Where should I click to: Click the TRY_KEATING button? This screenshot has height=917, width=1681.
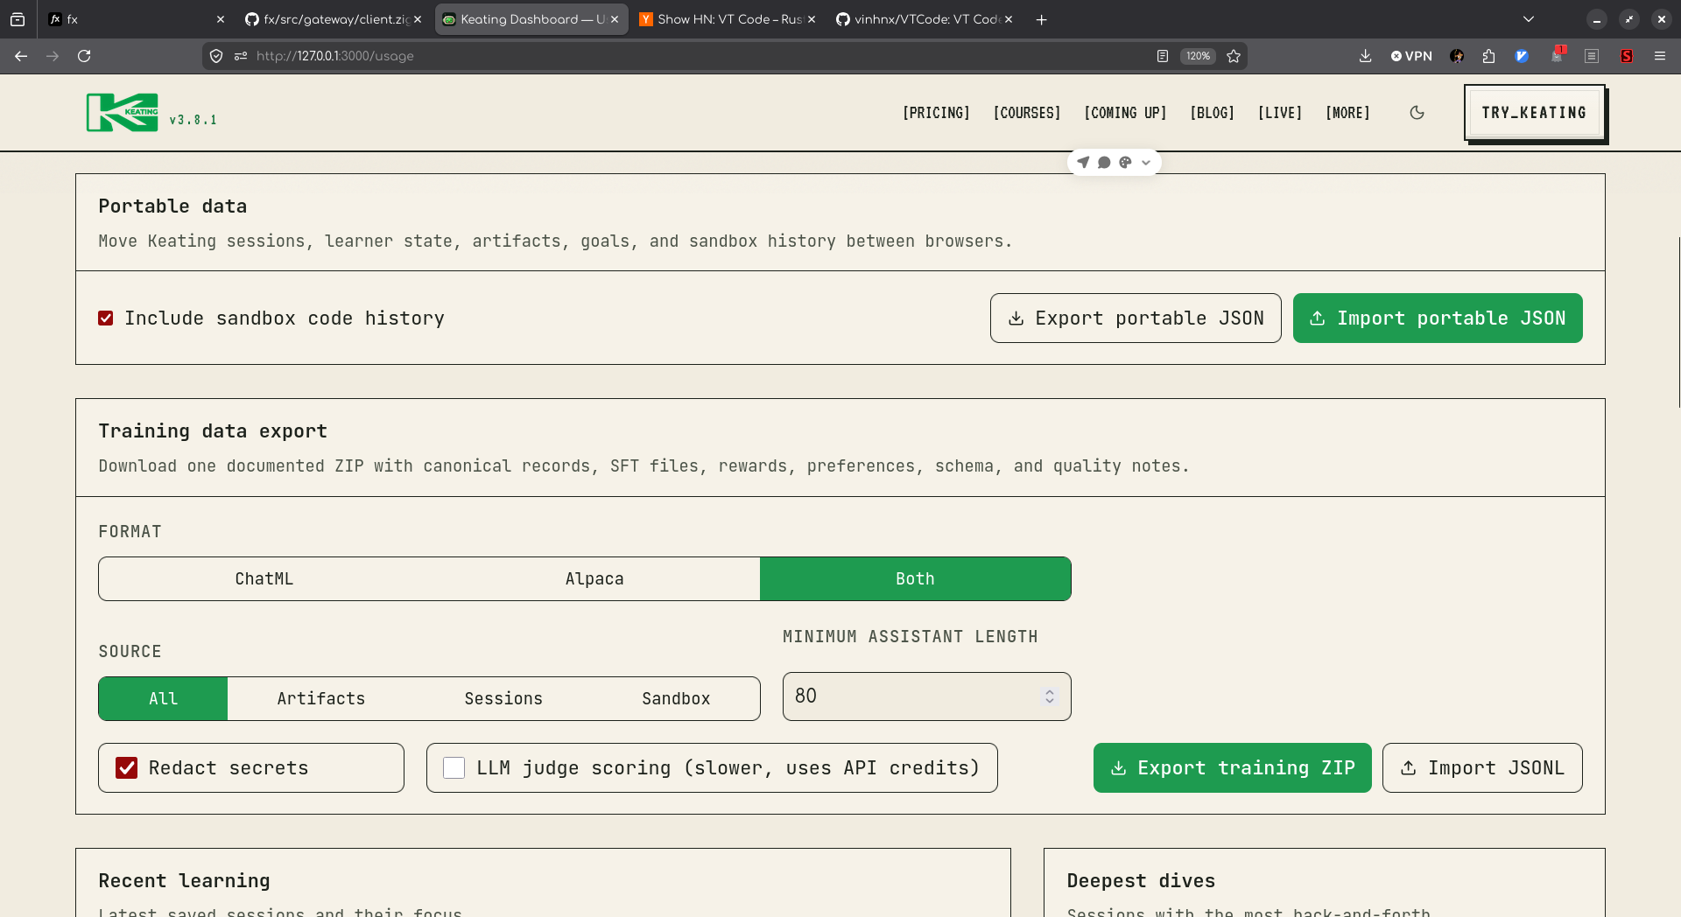point(1534,112)
